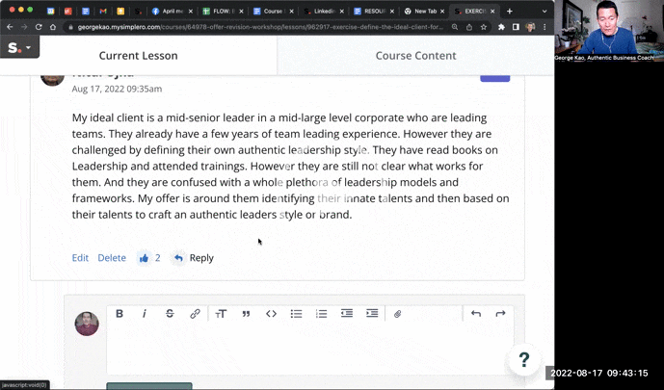This screenshot has width=664, height=390.
Task: Redo the last edit in reply editor
Action: (500, 313)
